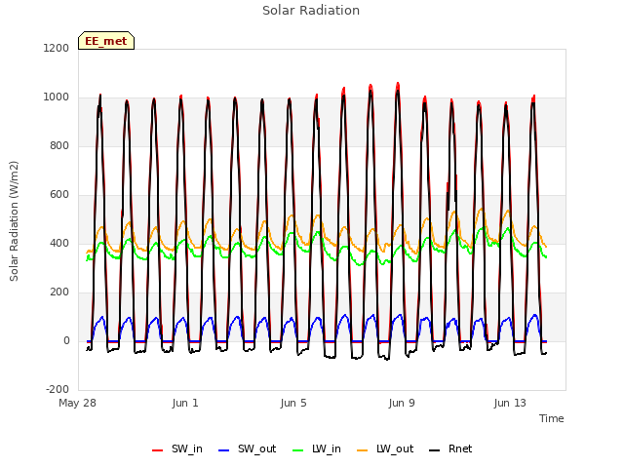Click the green LW_in legend swatch
Image resolution: width=624 pixels, height=468 pixels.
pos(298,450)
